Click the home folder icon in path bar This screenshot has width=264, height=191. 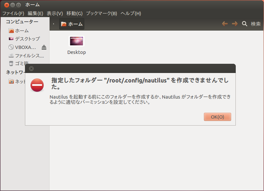(x=64, y=24)
